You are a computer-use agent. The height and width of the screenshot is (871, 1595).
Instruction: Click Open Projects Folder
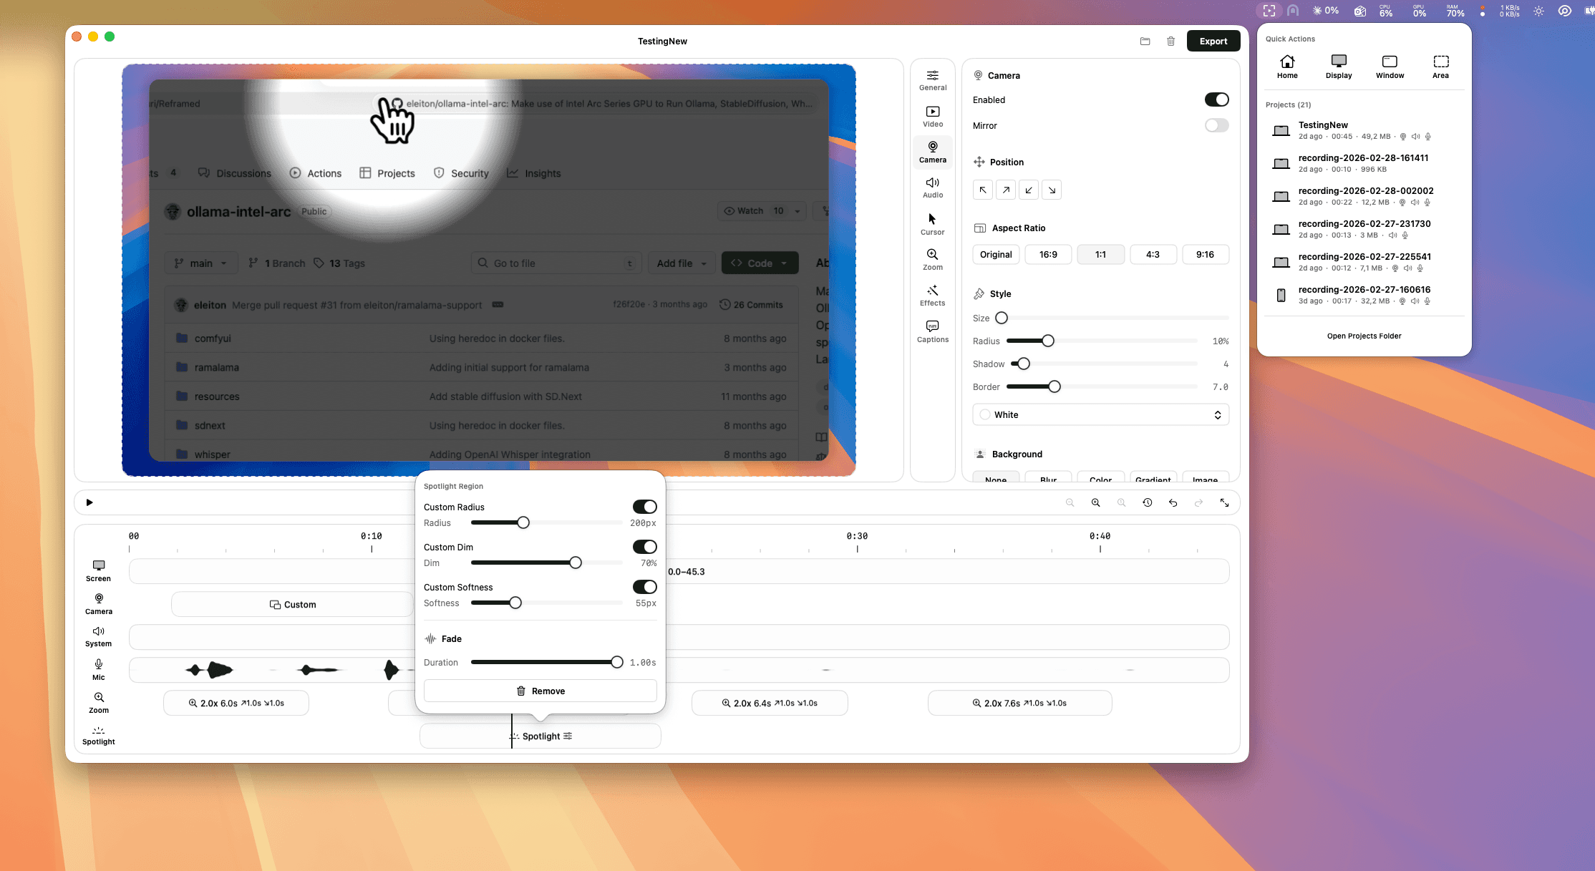click(1363, 336)
